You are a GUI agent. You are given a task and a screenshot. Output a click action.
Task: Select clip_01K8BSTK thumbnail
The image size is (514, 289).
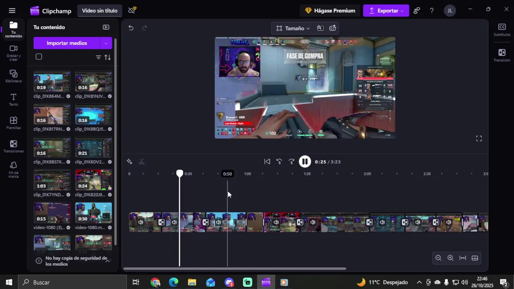52,148
